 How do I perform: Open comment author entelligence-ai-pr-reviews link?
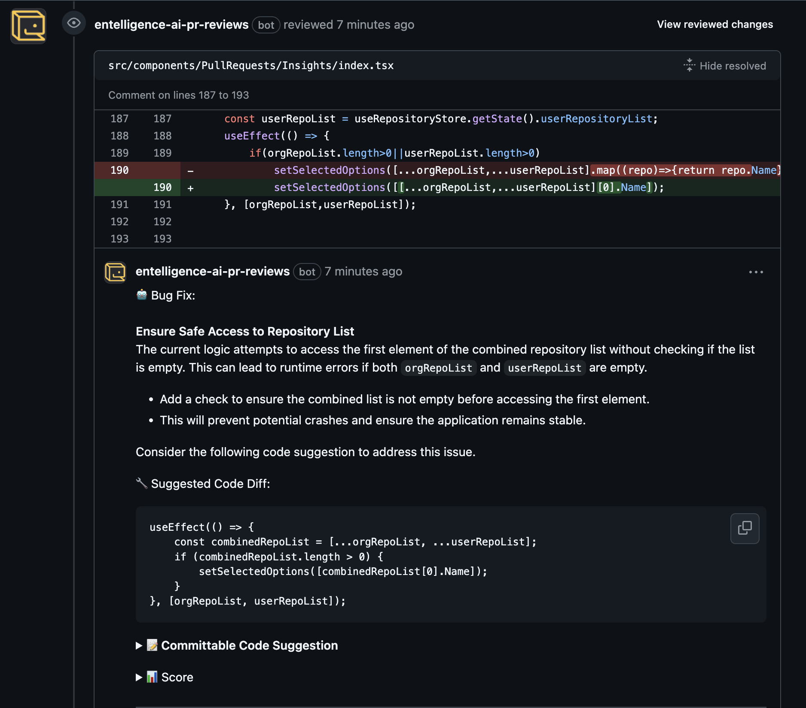(213, 272)
